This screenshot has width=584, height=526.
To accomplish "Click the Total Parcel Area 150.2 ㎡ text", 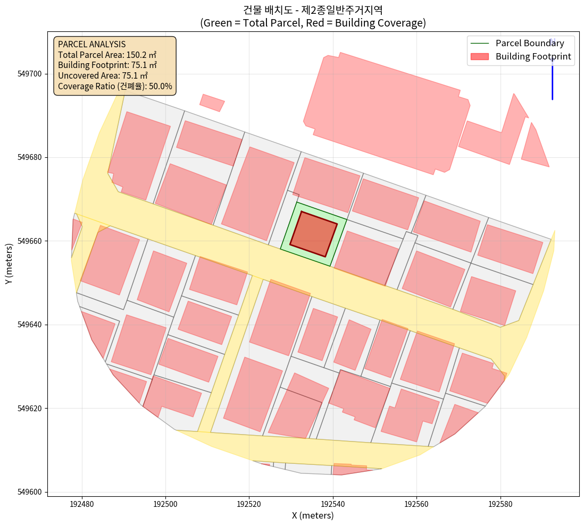I will 107,55.
